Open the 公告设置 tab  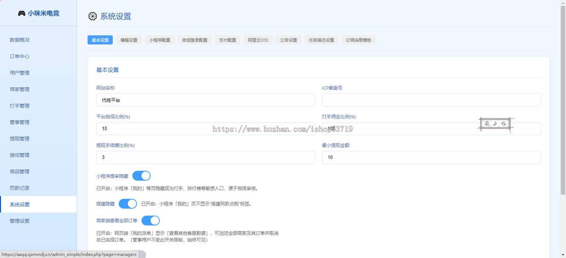[288, 40]
